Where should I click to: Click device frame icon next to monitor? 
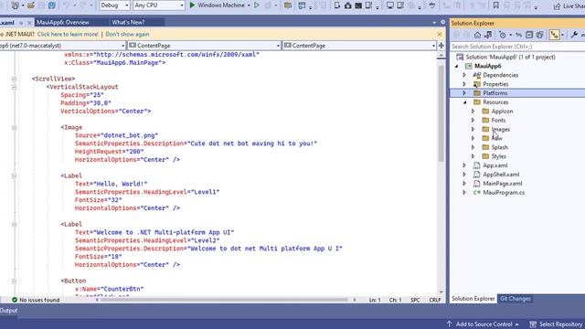(x=400, y=5)
